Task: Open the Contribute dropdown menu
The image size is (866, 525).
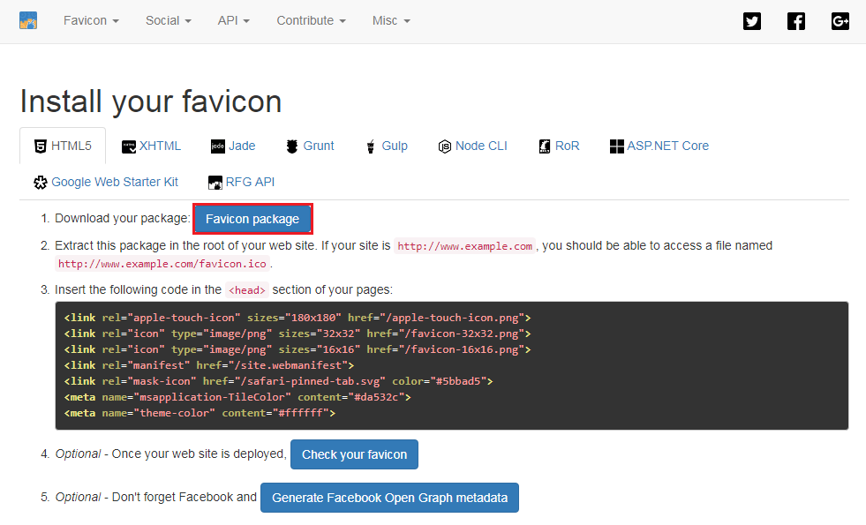Action: click(311, 20)
